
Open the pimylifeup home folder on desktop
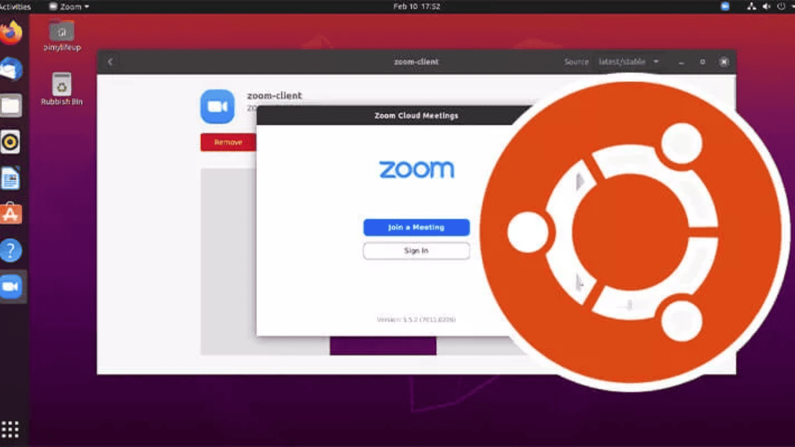pos(61,36)
